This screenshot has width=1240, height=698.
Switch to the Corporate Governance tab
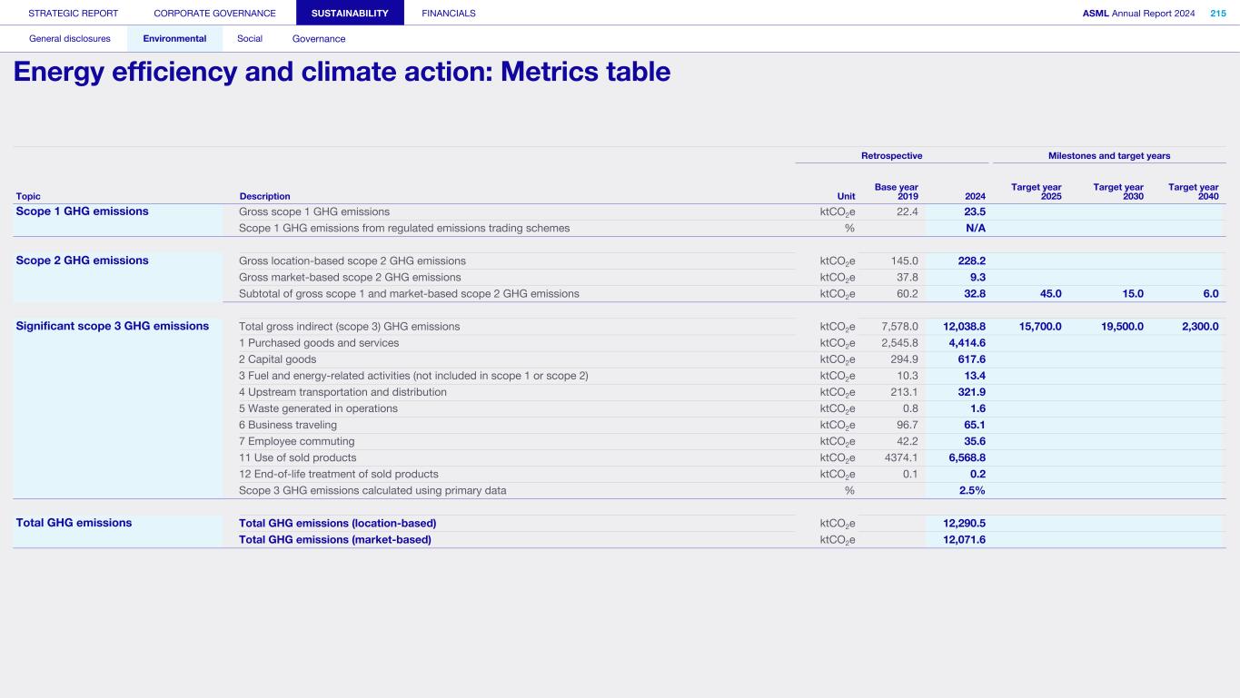point(214,13)
